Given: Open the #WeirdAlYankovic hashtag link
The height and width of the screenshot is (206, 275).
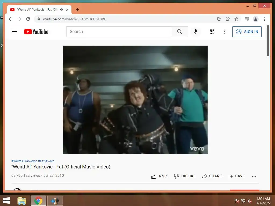Looking at the screenshot, I should tap(24, 161).
